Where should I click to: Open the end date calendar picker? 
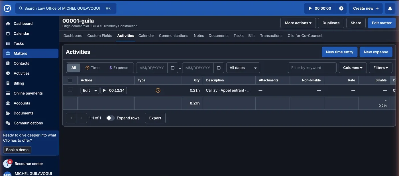219,68
